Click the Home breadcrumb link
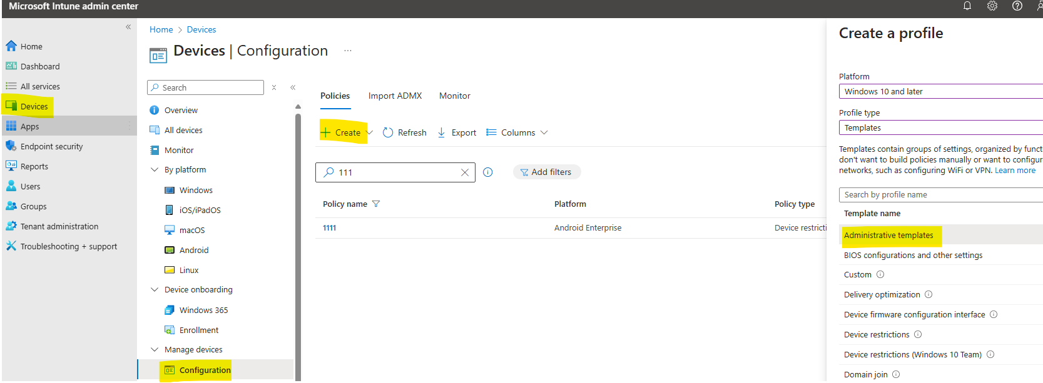 pos(161,29)
